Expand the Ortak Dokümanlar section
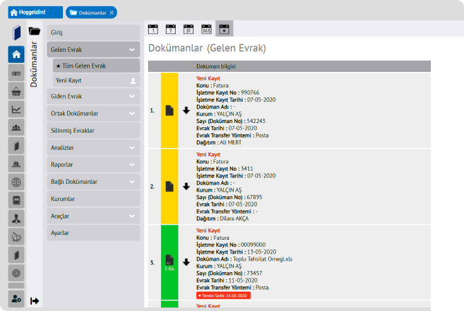 pyautogui.click(x=93, y=113)
